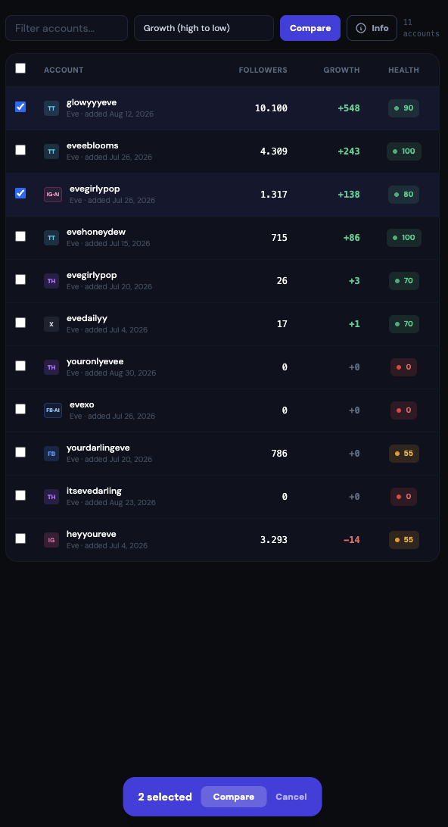Click the GROWTH column header
The image size is (448, 827).
pos(341,70)
